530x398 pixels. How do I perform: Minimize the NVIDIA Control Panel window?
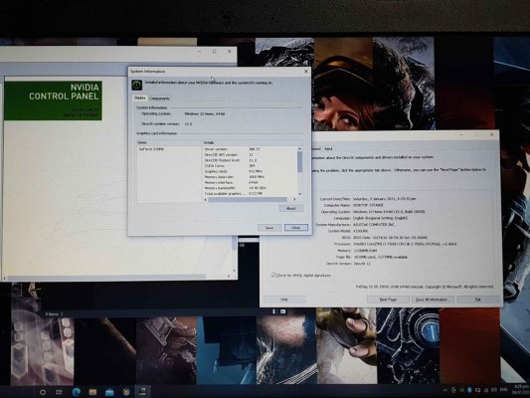(x=200, y=51)
